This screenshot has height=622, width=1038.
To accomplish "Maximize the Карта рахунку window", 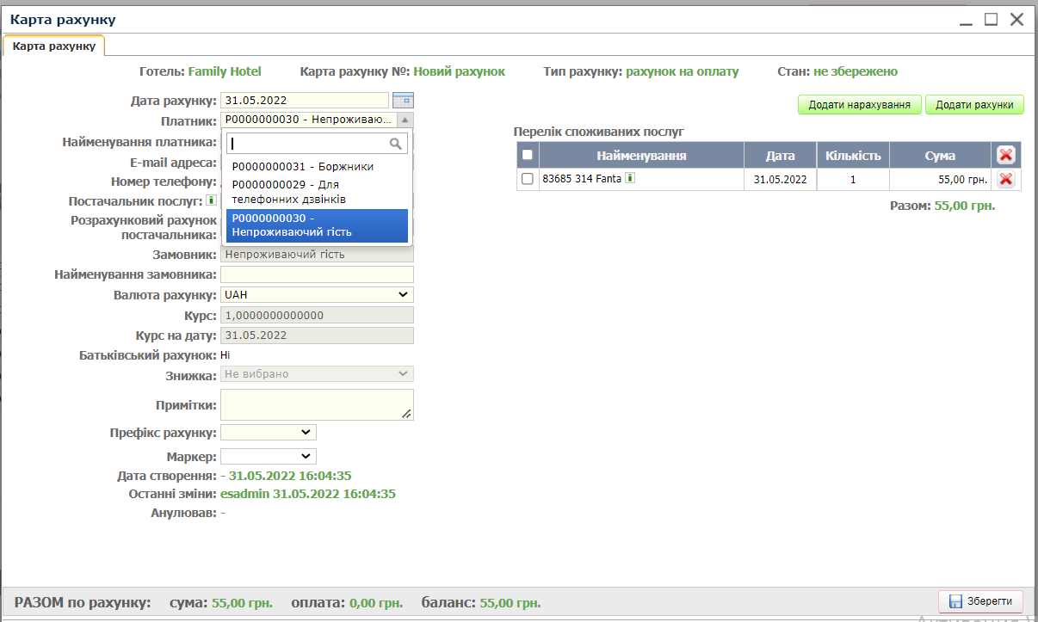I will (991, 19).
